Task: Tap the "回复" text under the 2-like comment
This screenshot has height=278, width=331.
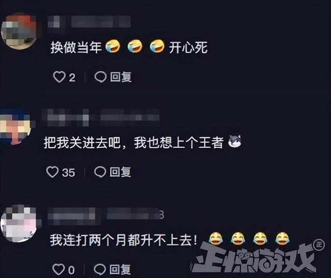Action: (121, 77)
